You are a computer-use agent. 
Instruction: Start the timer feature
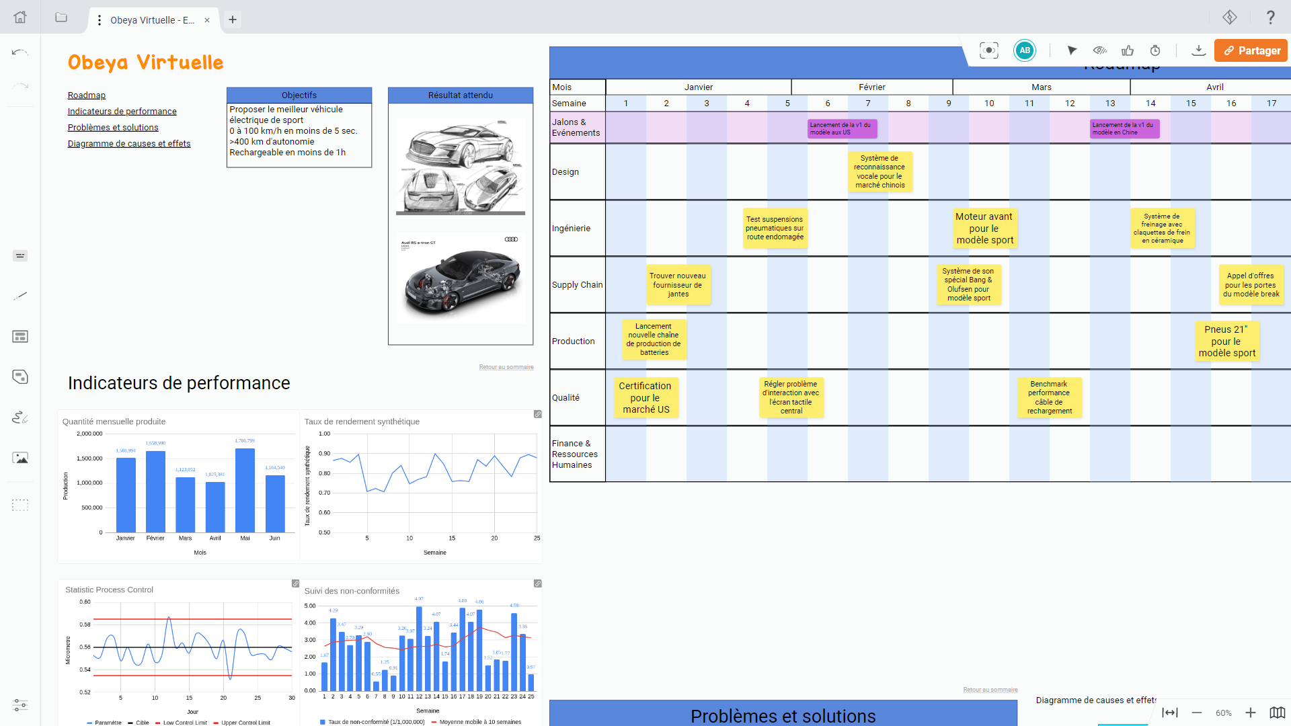click(x=1155, y=50)
